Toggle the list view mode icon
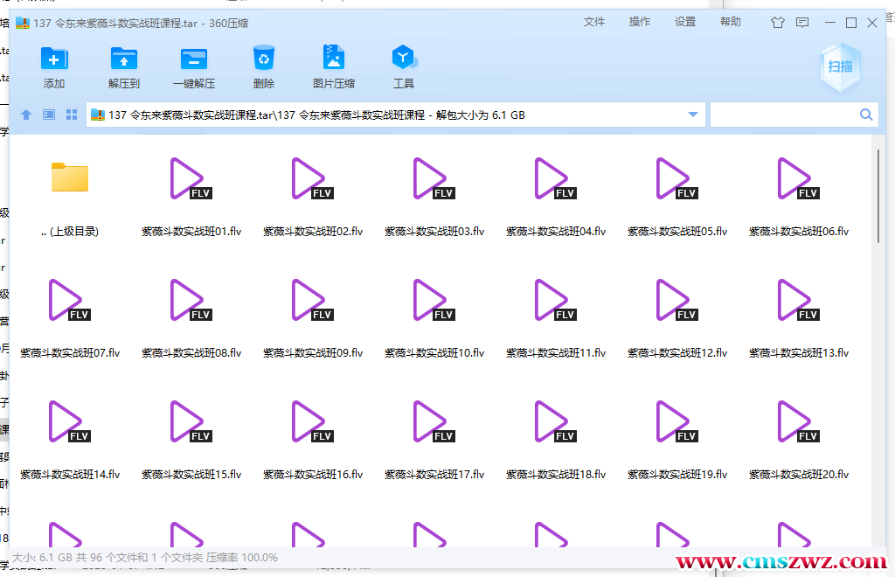This screenshot has width=895, height=577. 48,114
